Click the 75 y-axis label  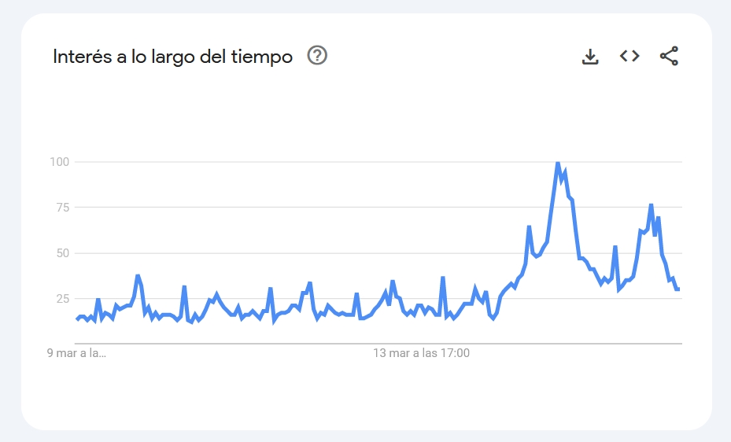tap(63, 208)
